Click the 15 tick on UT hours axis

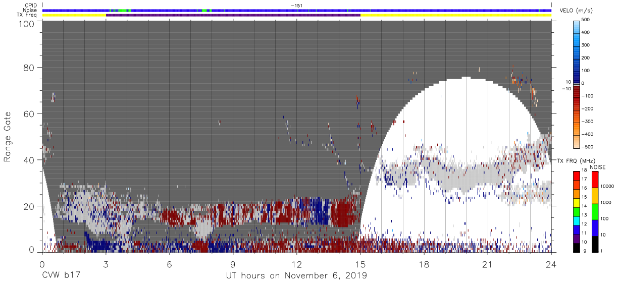tap(360, 264)
